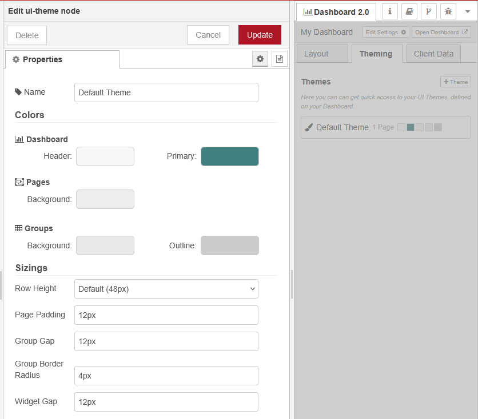Image resolution: width=478 pixels, height=419 pixels.
Task: Open the info sidebar tab icon
Action: (x=390, y=11)
